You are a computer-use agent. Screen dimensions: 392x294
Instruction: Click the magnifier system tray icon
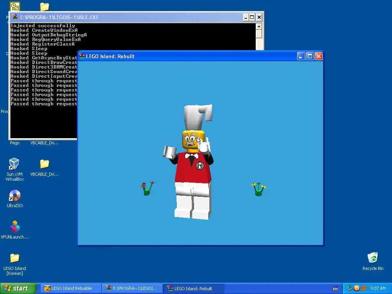pyautogui.click(x=364, y=288)
